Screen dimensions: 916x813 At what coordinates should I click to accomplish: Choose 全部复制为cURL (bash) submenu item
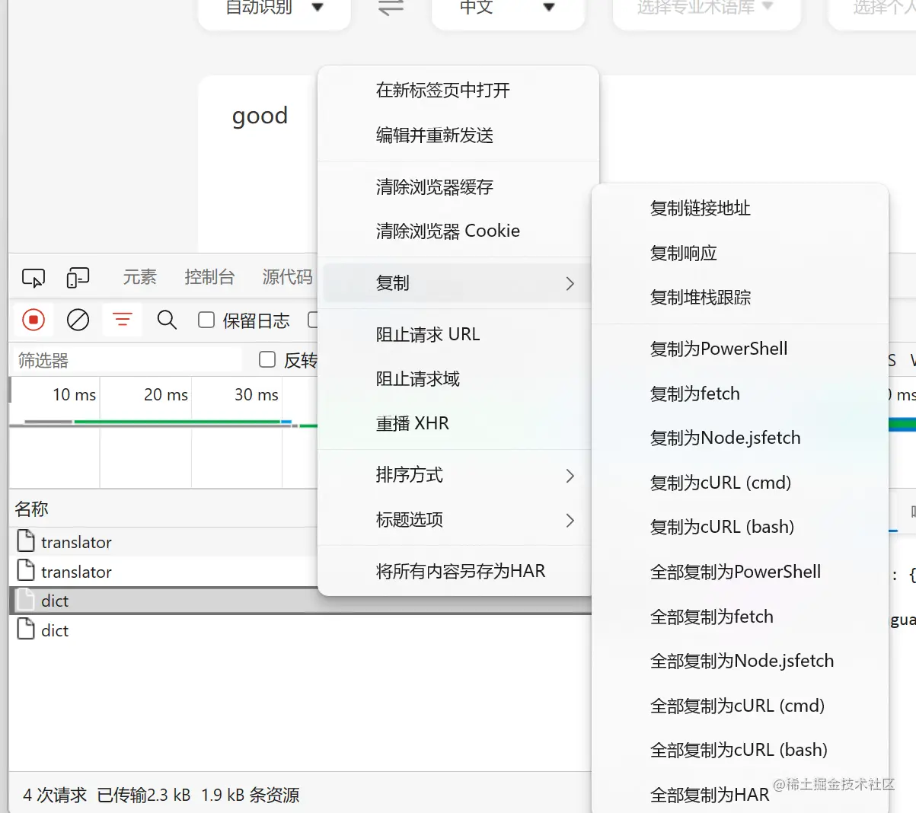pos(740,751)
